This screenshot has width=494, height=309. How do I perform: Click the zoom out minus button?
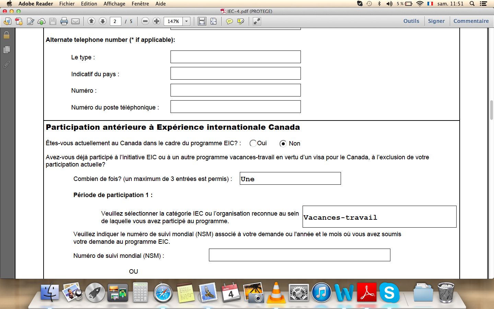(145, 21)
